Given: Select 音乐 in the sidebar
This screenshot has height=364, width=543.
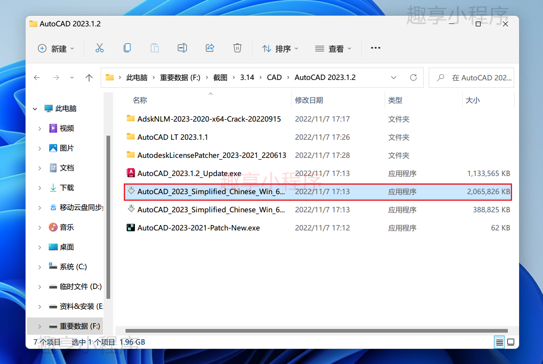Looking at the screenshot, I should click(x=67, y=227).
